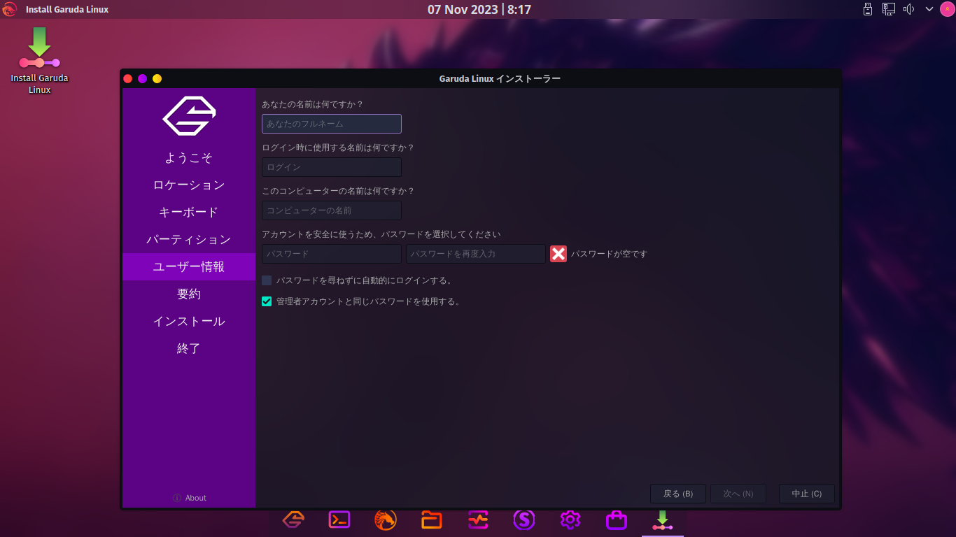Expand the hidden system tray arrow
The height and width of the screenshot is (537, 956).
(x=929, y=9)
